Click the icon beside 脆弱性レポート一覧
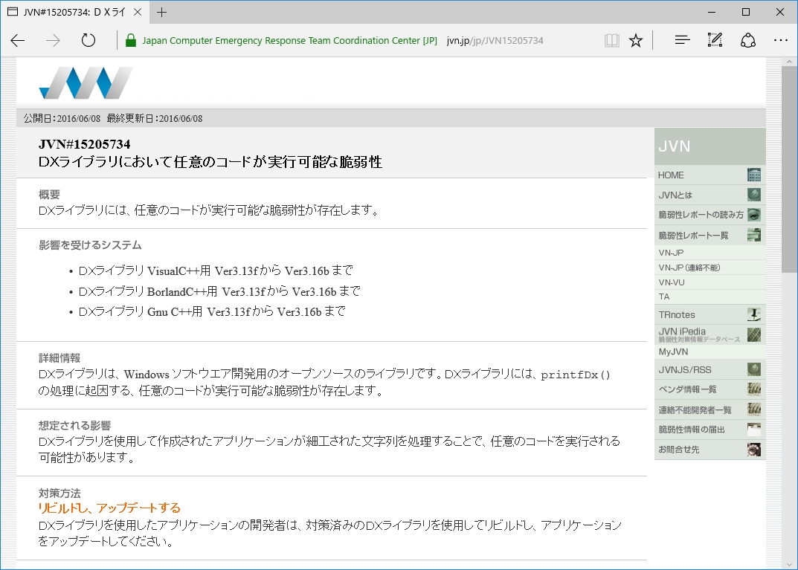Viewport: 798px width, 570px height. pos(753,235)
